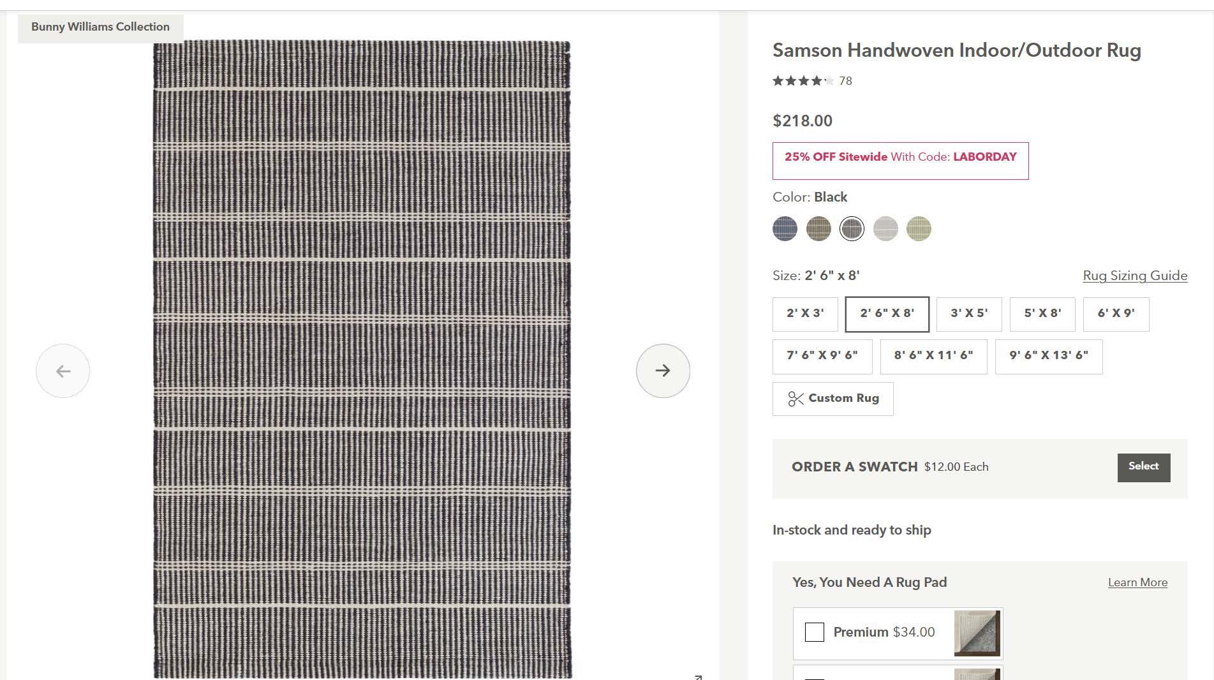Click the Premium rug pad thumbnail
The width and height of the screenshot is (1214, 680).
[x=977, y=633]
